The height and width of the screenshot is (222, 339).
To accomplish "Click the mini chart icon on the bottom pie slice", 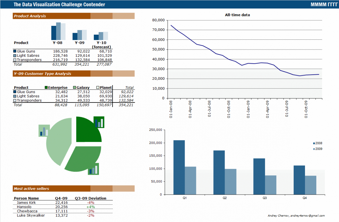I will (x=93, y=169).
